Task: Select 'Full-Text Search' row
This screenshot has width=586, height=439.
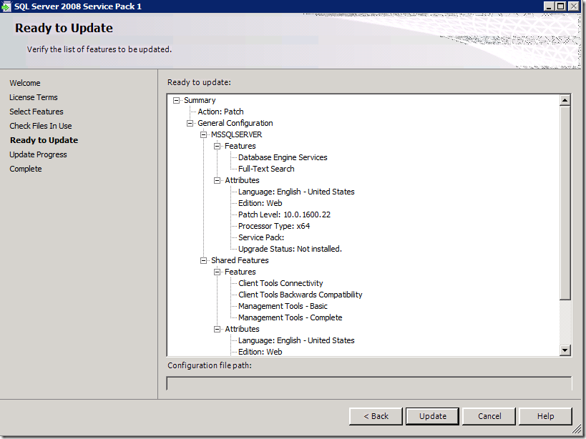Action: point(266,169)
